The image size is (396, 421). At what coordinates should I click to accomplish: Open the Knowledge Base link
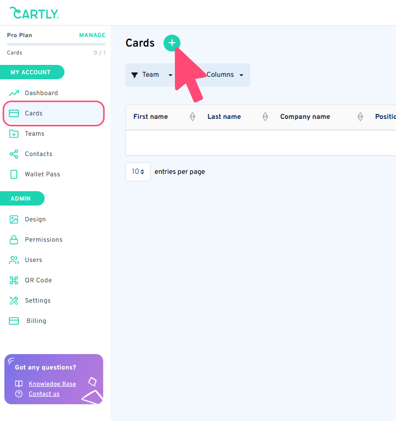(x=52, y=384)
